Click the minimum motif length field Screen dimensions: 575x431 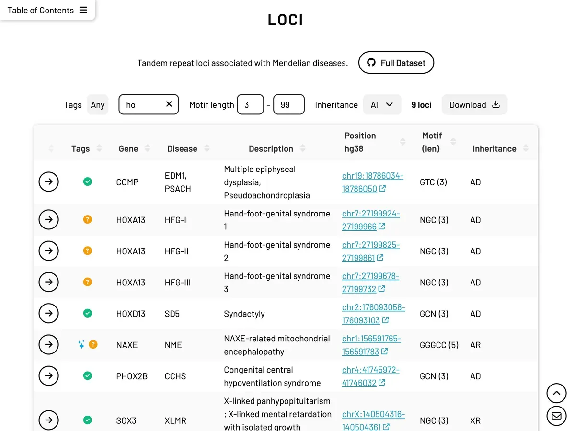(250, 105)
